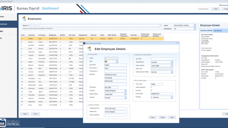Click the Save button in the dialog
Viewport: 228px width, 128px height.
tap(153, 117)
